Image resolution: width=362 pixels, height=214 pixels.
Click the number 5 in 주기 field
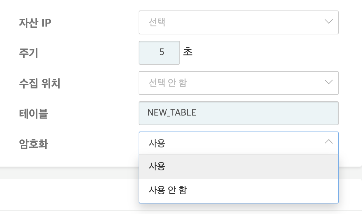click(162, 52)
